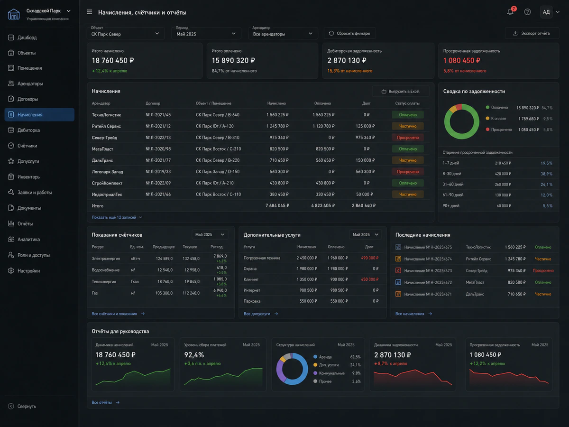Expand Показать ещё 12 записей
569x427 pixels.
click(117, 217)
